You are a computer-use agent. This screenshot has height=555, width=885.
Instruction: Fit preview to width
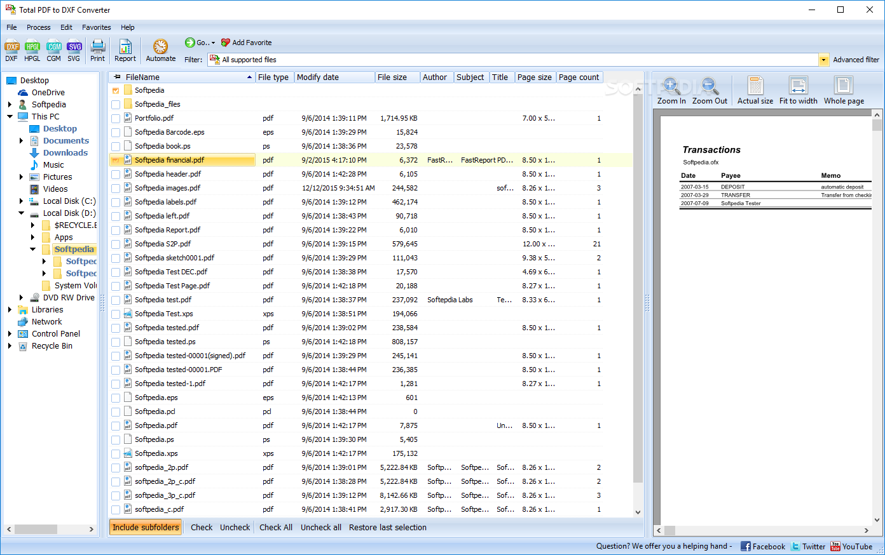pos(799,90)
